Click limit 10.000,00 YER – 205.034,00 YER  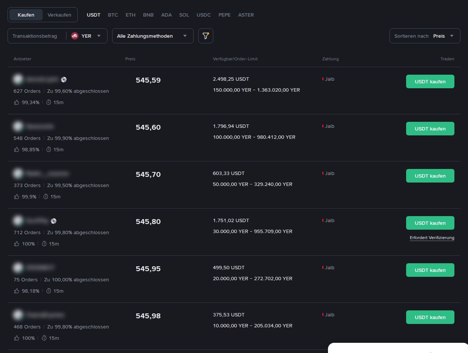pos(252,326)
